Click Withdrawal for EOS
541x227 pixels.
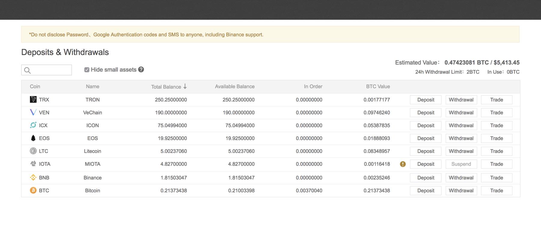pos(461,138)
